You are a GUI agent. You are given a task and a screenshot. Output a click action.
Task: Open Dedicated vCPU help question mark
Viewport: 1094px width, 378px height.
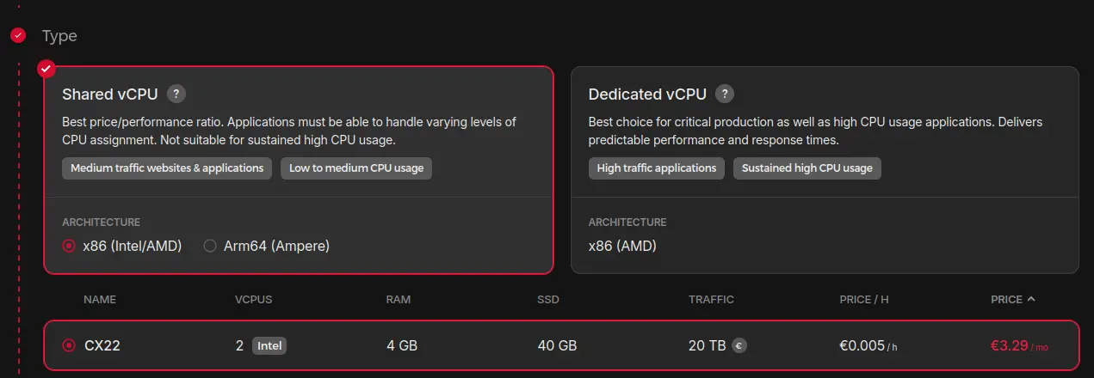tap(726, 94)
